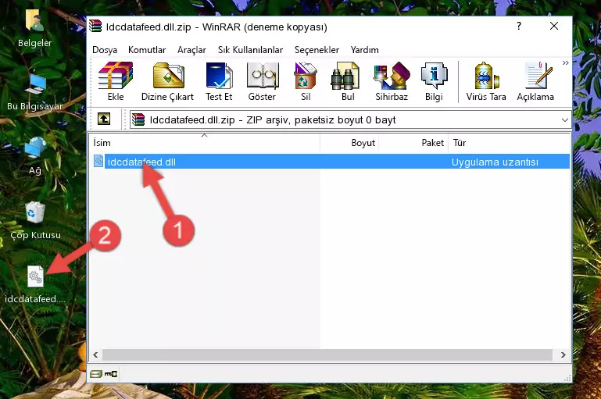Select the idcdatafeed.dll file row
Image resolution: width=601 pixels, height=399 pixels.
pyautogui.click(x=331, y=162)
